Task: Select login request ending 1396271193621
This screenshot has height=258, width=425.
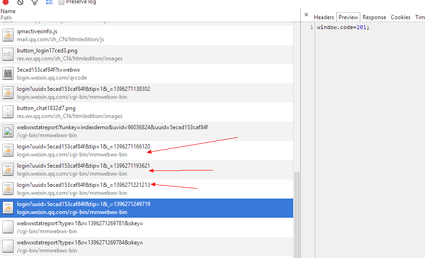Action: [146, 170]
